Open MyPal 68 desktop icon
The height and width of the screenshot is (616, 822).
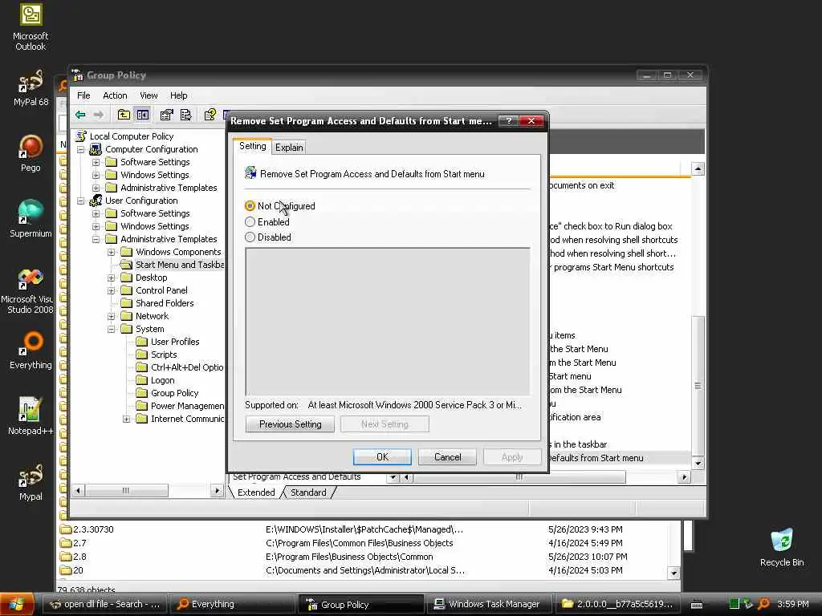(31, 88)
